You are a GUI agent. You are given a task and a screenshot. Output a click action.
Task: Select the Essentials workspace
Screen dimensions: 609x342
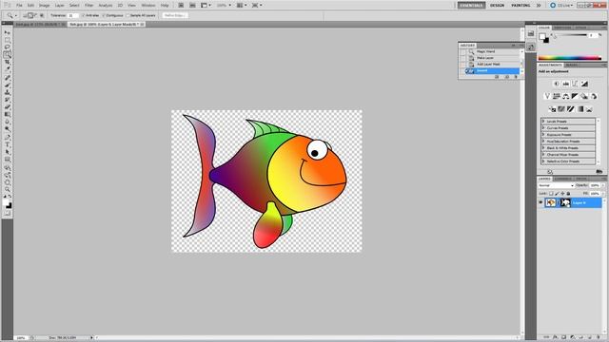(x=471, y=6)
